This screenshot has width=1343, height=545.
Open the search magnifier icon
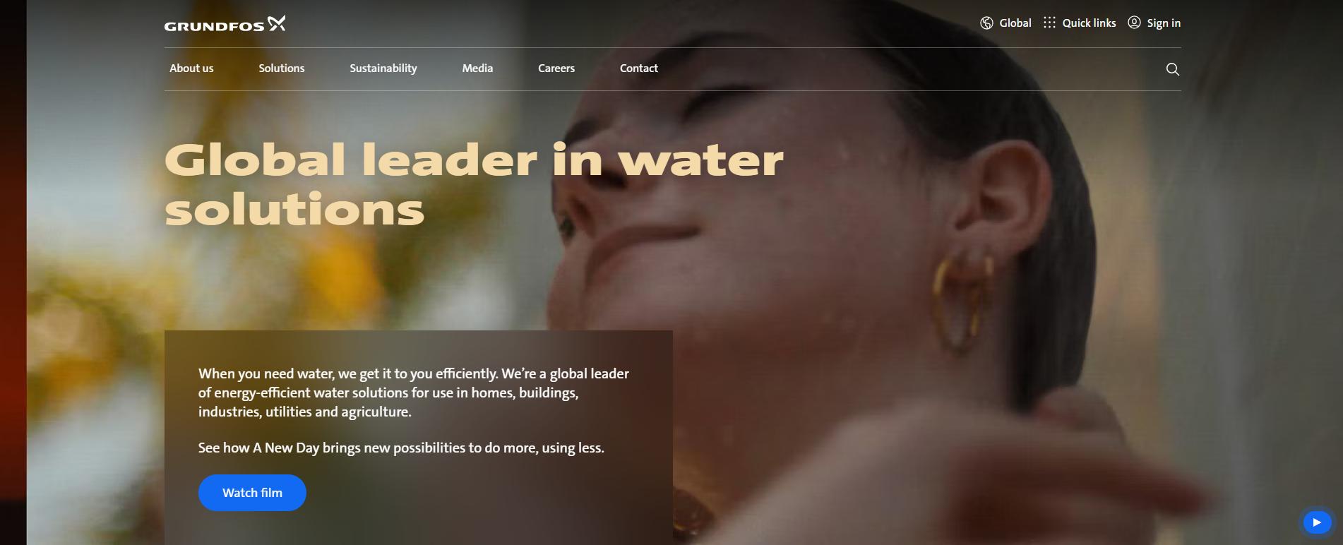pos(1172,69)
